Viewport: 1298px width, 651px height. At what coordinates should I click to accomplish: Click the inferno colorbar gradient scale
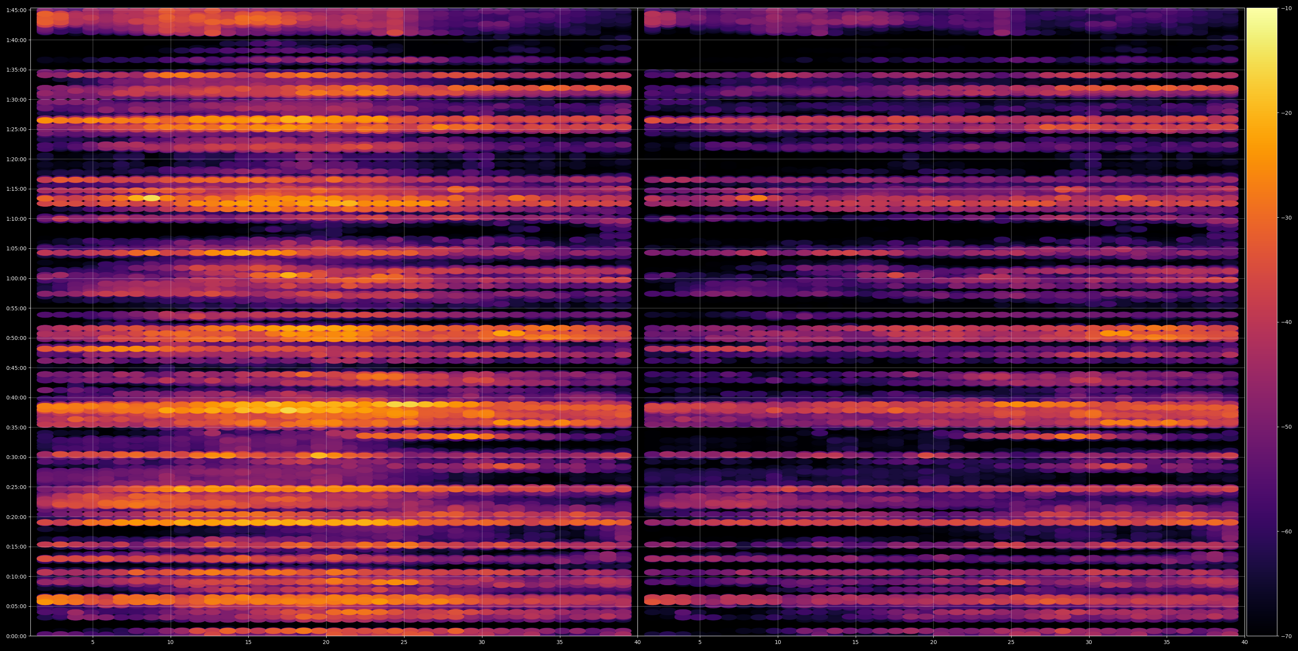click(x=1262, y=322)
